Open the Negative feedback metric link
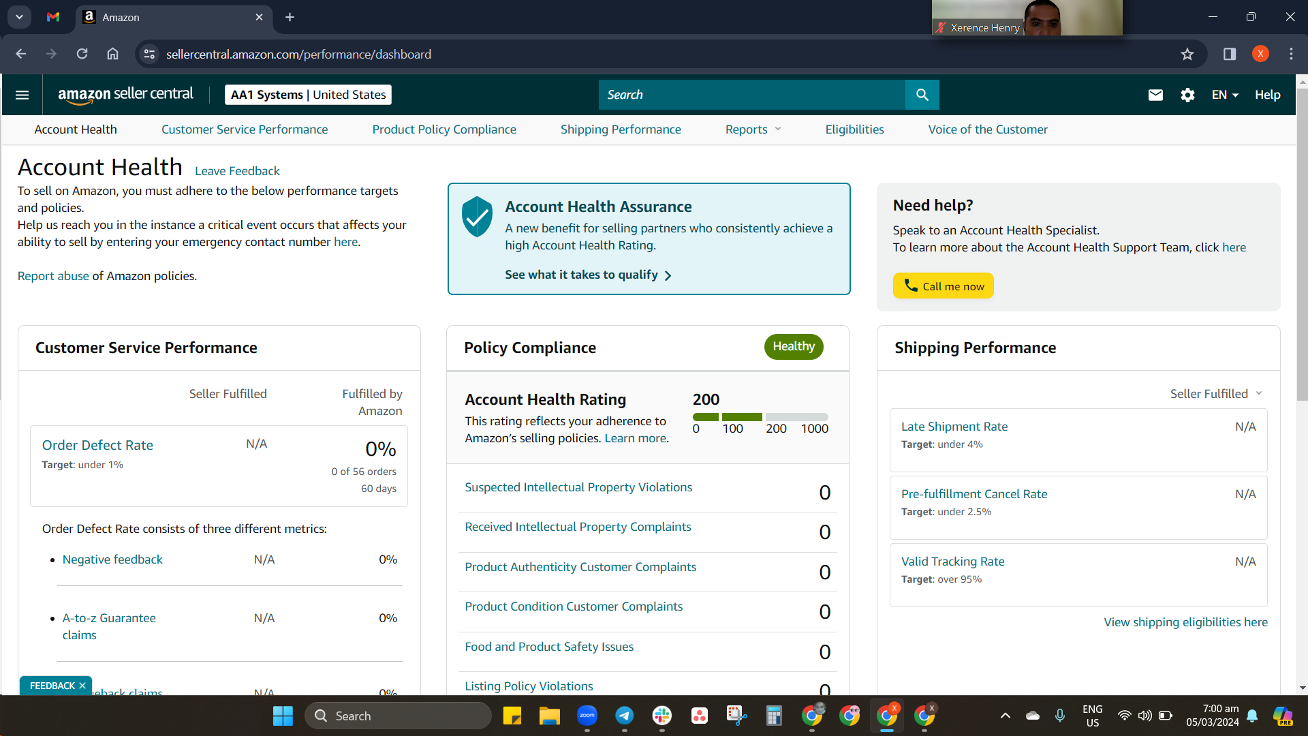The width and height of the screenshot is (1308, 736). [112, 559]
